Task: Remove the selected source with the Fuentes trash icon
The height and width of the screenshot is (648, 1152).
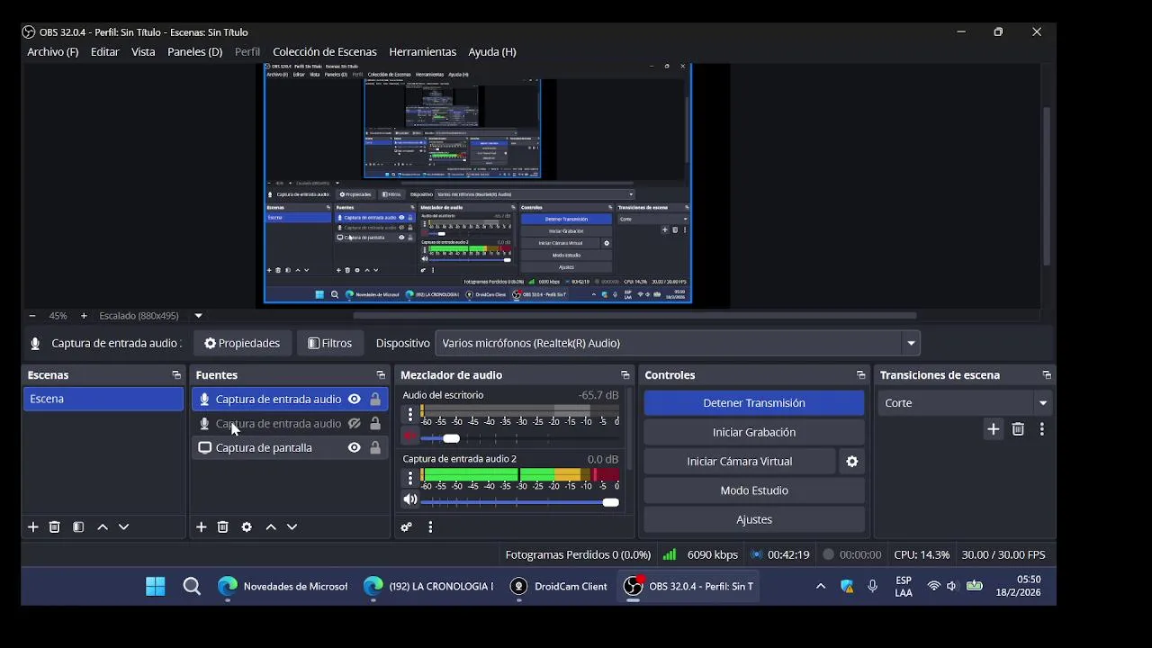Action: coord(223,527)
